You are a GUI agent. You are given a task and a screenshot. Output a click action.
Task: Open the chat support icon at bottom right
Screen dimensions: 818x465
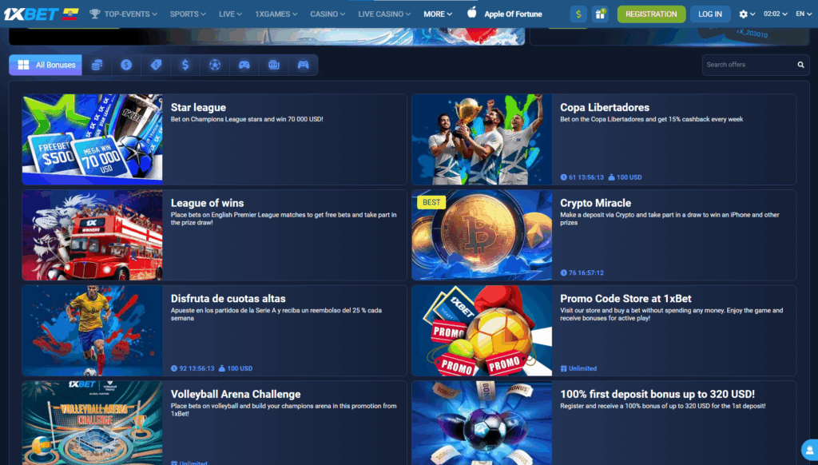[x=808, y=449]
